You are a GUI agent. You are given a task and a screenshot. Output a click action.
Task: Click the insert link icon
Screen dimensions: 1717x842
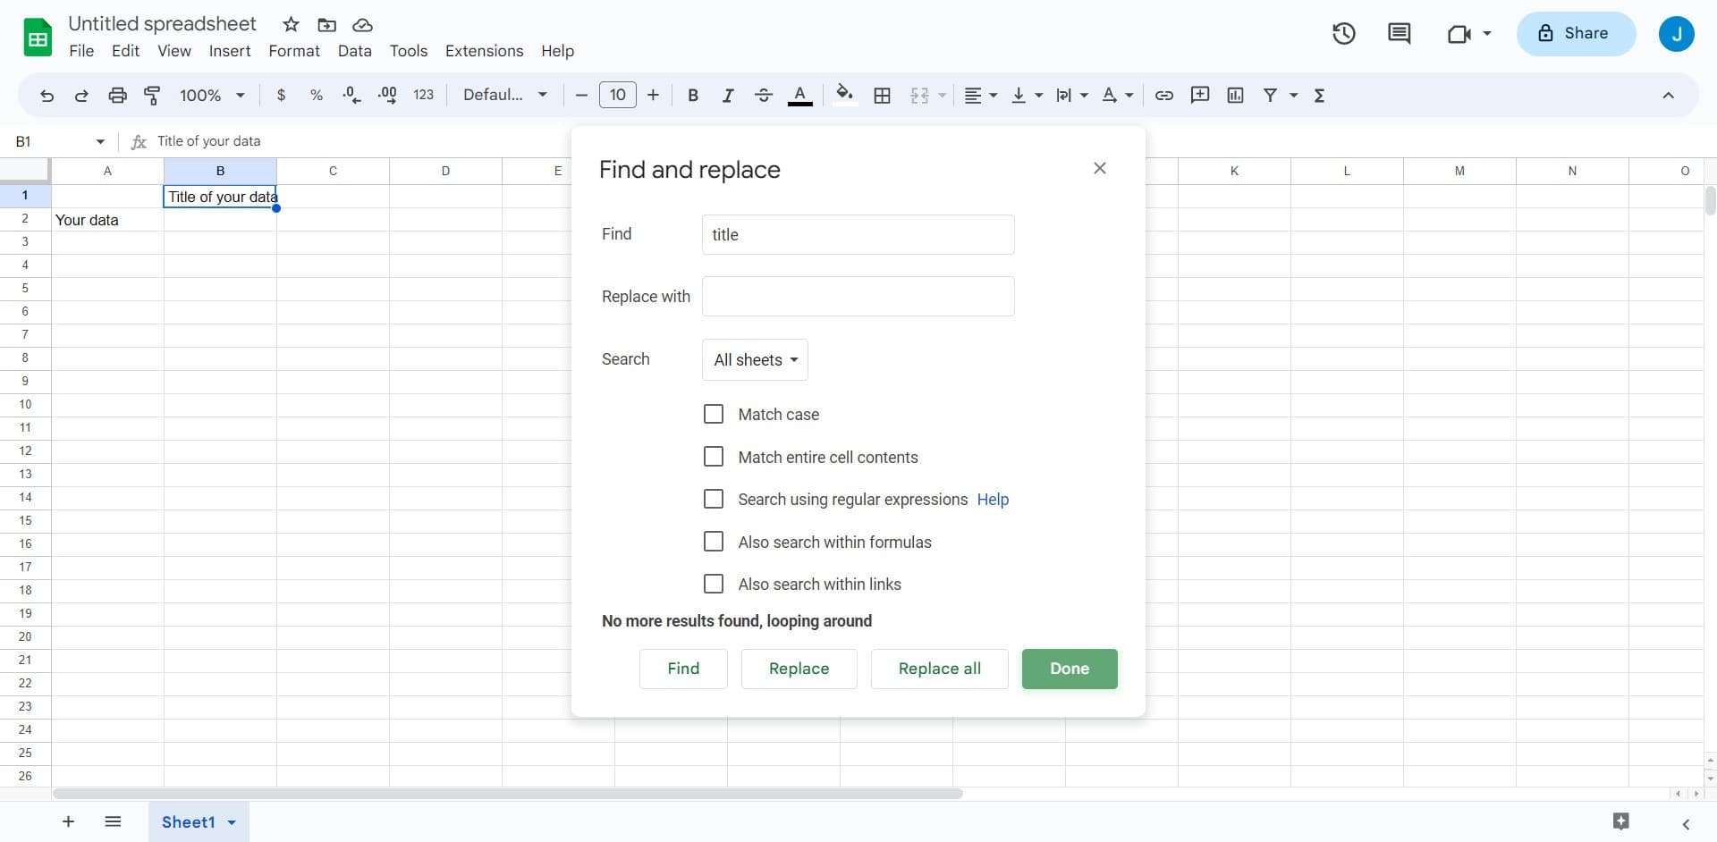[x=1163, y=96]
